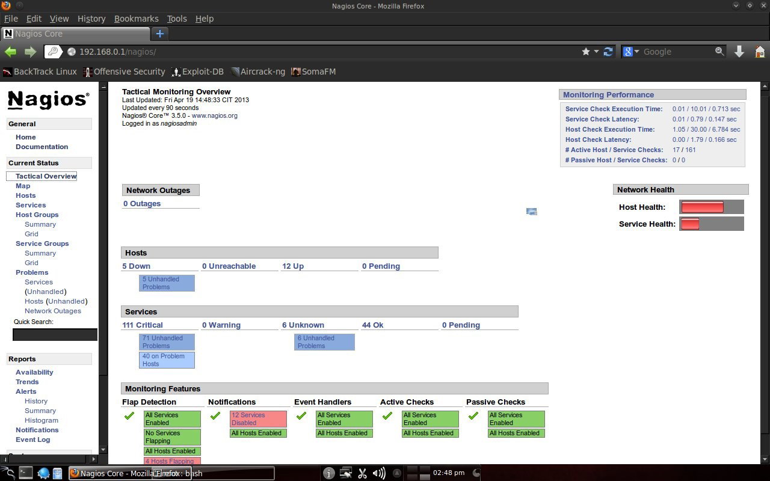Open the network connection tray icon
This screenshot has width=770, height=481.
pos(346,473)
